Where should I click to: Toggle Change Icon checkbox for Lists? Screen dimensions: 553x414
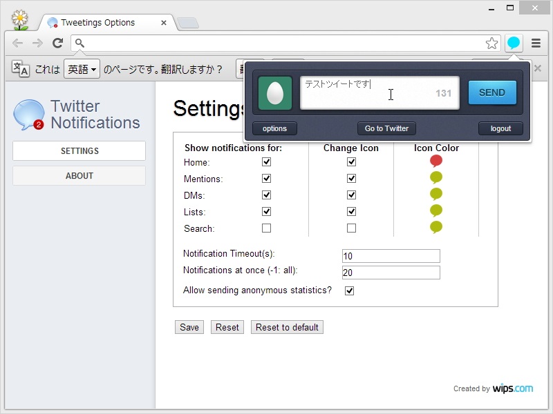tap(351, 212)
